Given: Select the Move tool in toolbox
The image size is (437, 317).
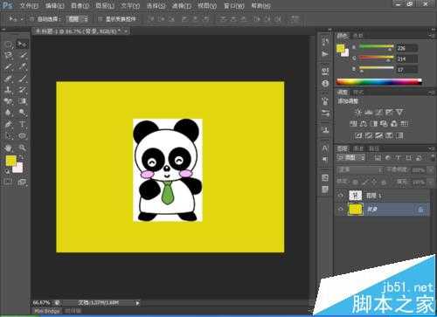Looking at the screenshot, I should coord(22,44).
